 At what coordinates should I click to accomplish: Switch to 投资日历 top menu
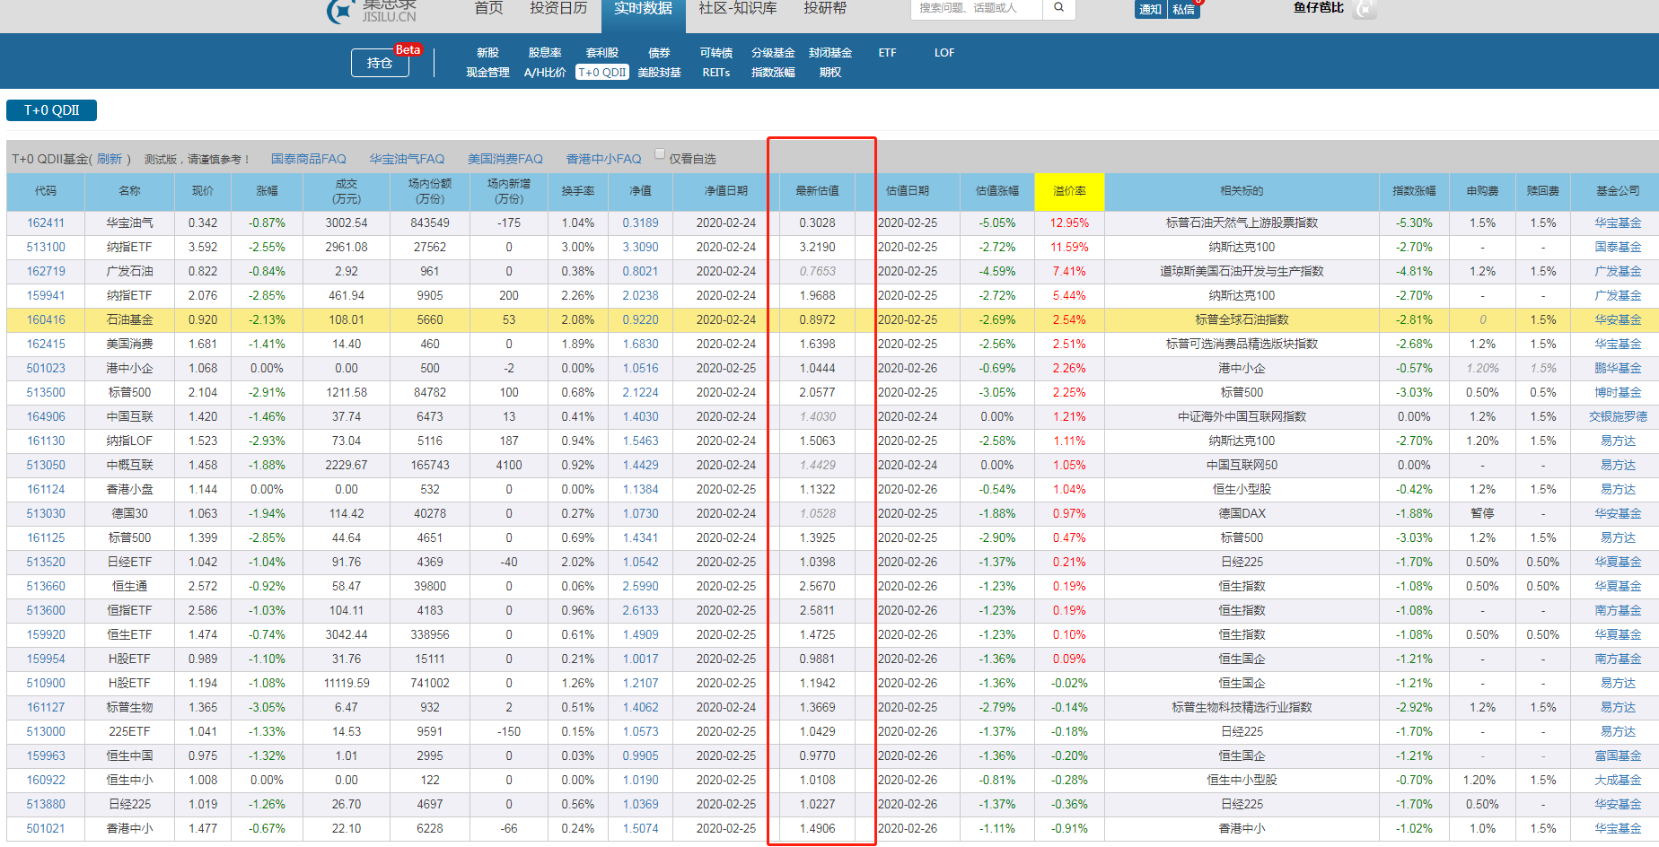point(557,9)
